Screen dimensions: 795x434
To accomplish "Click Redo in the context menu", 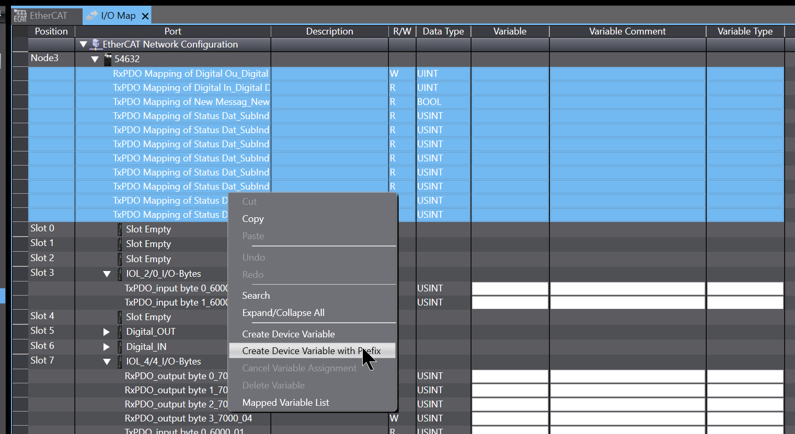I will [x=313, y=275].
